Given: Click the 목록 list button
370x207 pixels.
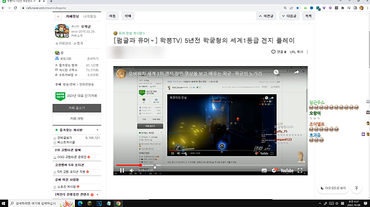Looking at the screenshot, I should (x=308, y=16).
